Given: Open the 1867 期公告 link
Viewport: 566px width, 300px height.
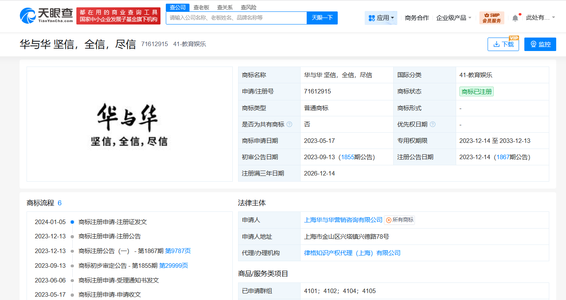Looking at the screenshot, I should coord(503,157).
